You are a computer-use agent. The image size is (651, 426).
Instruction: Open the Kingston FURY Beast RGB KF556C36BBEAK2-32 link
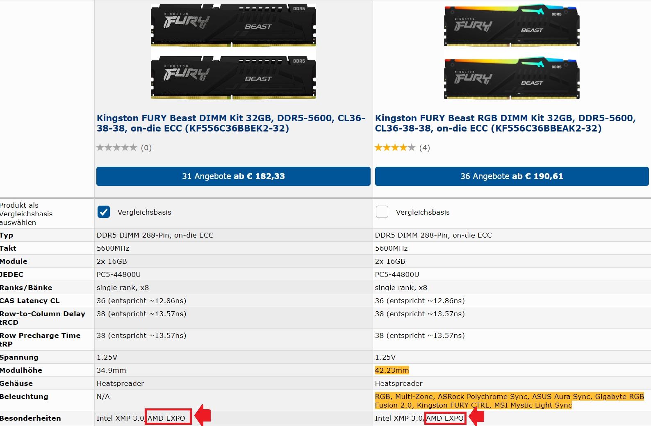click(x=505, y=123)
